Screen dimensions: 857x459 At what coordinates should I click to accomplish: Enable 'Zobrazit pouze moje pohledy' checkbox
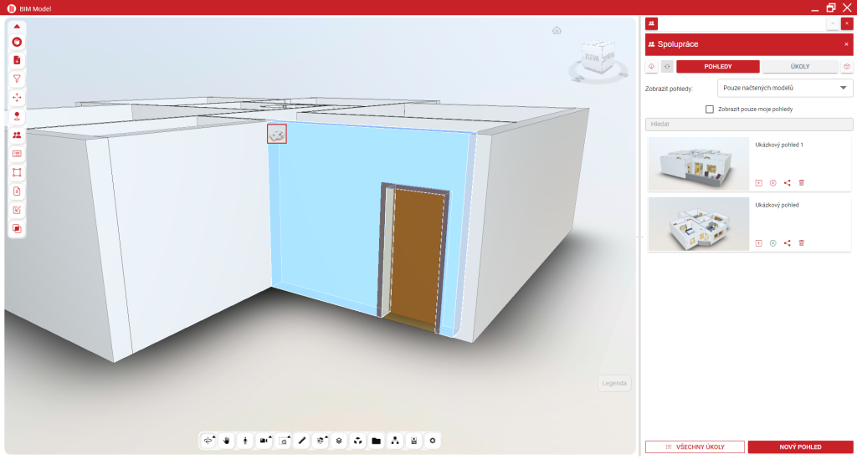pyautogui.click(x=710, y=109)
